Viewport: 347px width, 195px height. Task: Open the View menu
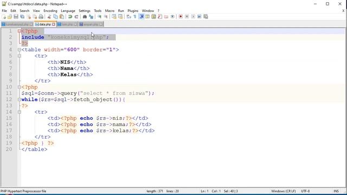pos(36,11)
